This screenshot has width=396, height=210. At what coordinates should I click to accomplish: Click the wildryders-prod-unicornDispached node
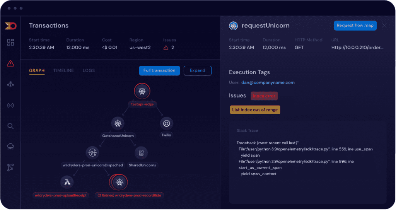(x=92, y=153)
